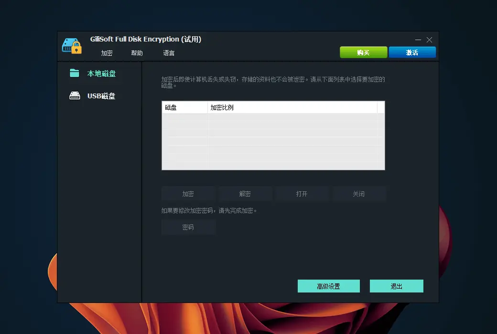Click the 磁盘 column header
Viewport: 497px width, 334px height.
184,107
